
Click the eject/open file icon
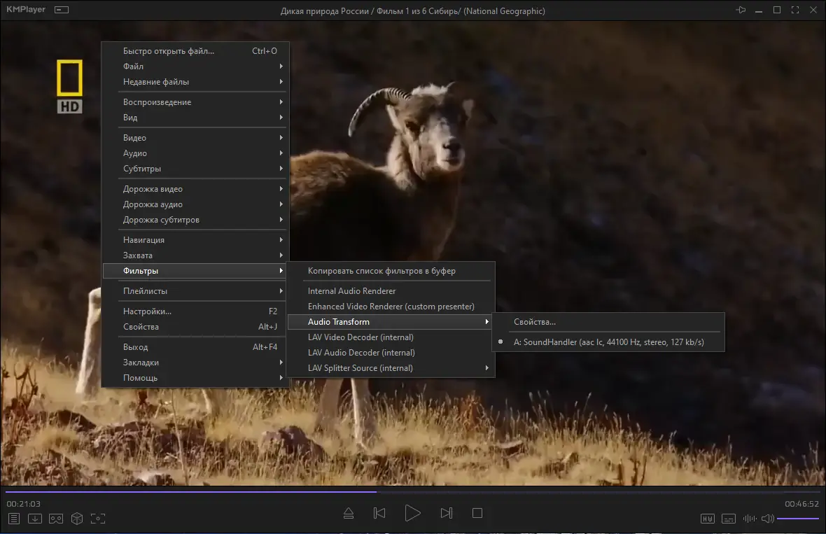pyautogui.click(x=349, y=514)
